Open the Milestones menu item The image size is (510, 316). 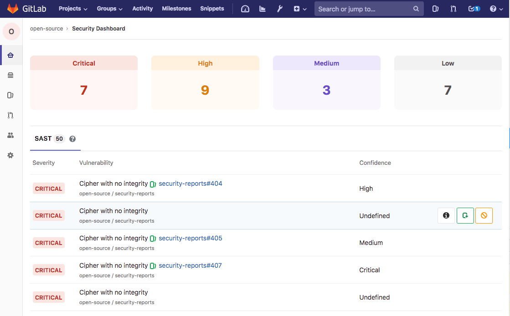click(176, 9)
